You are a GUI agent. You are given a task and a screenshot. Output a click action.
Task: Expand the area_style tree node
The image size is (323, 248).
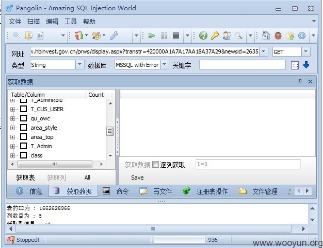click(x=12, y=128)
